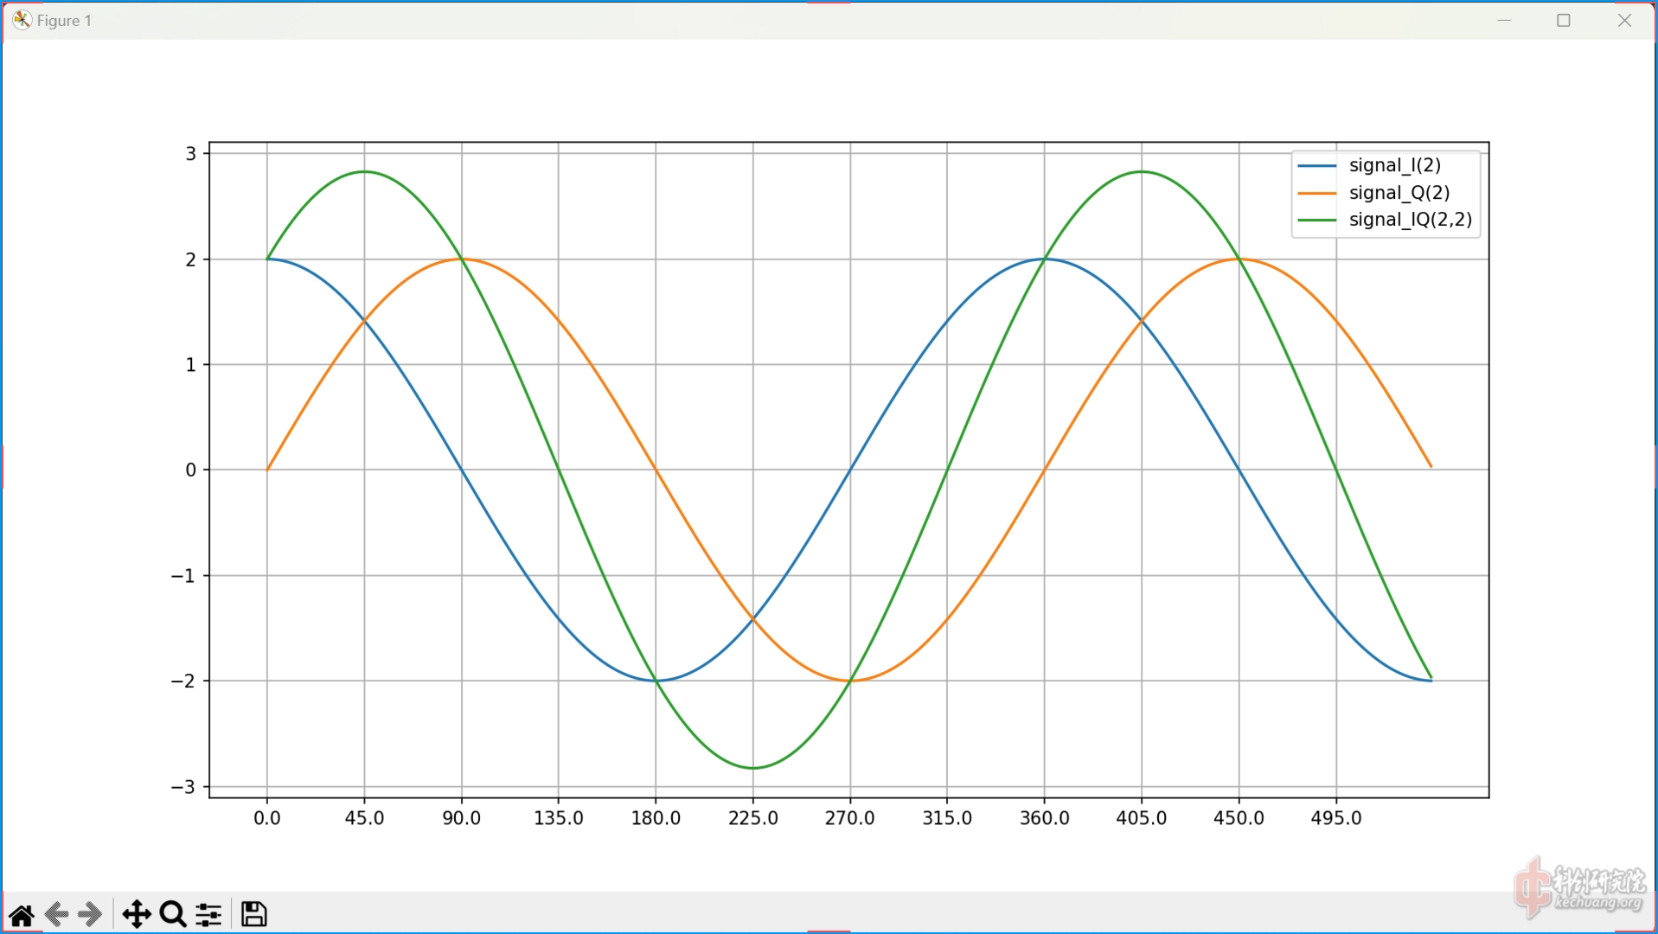Screen dimensions: 1658x934
Task: Close the Figure 1 window
Action: (1623, 20)
